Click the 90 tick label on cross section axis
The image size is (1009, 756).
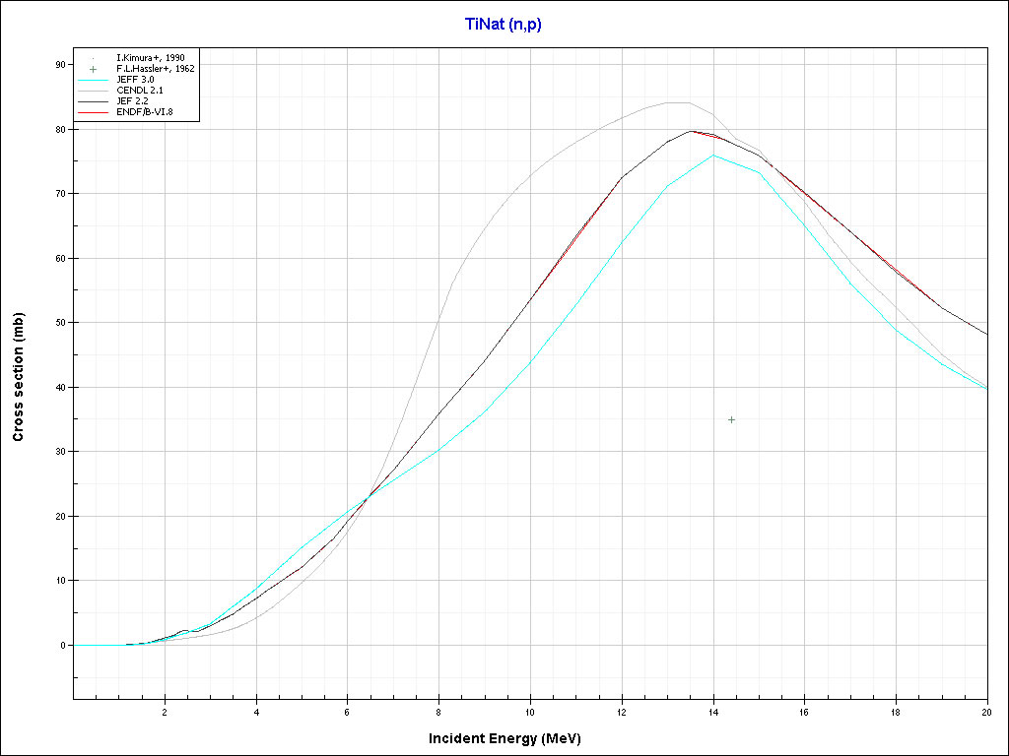pos(59,64)
